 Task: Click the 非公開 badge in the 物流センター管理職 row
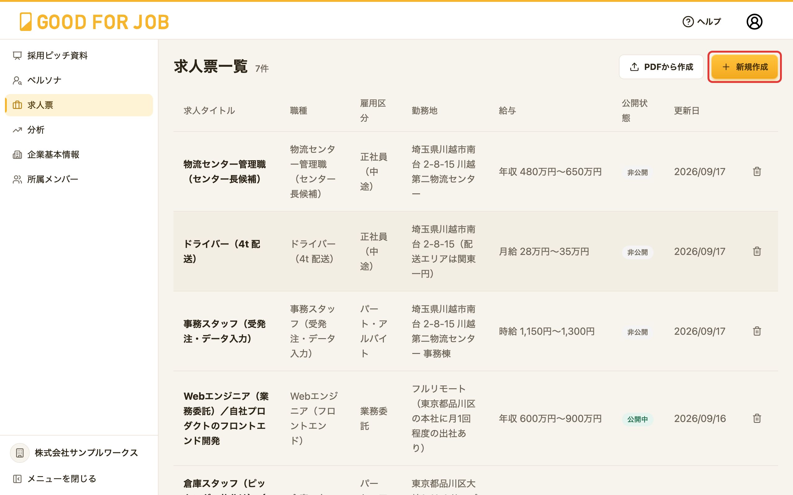click(x=637, y=173)
